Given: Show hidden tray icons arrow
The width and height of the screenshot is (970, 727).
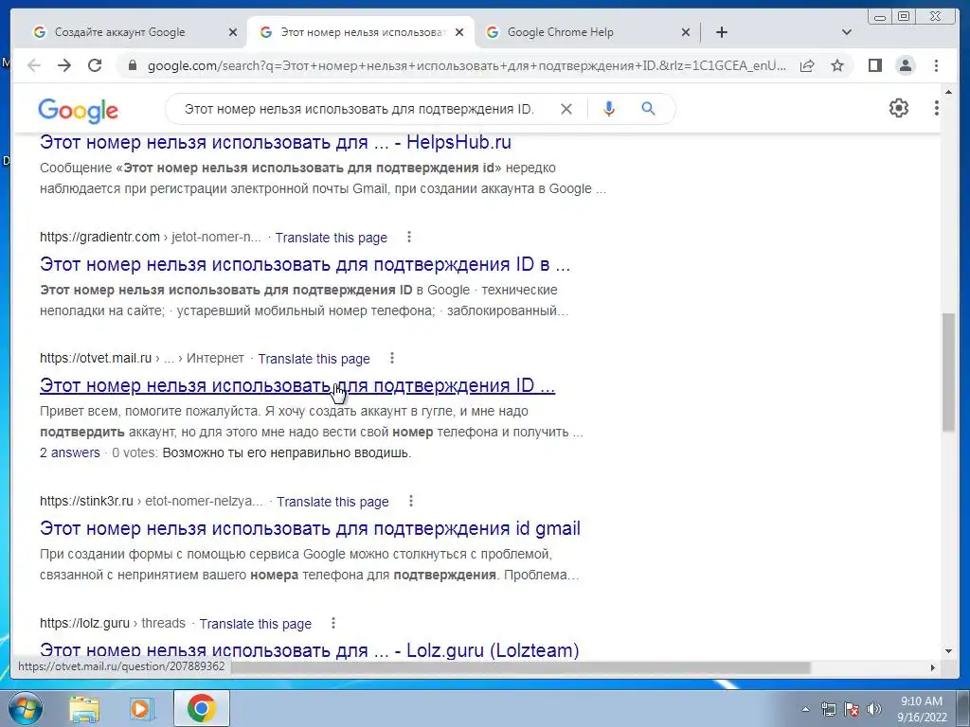Looking at the screenshot, I should [x=805, y=710].
